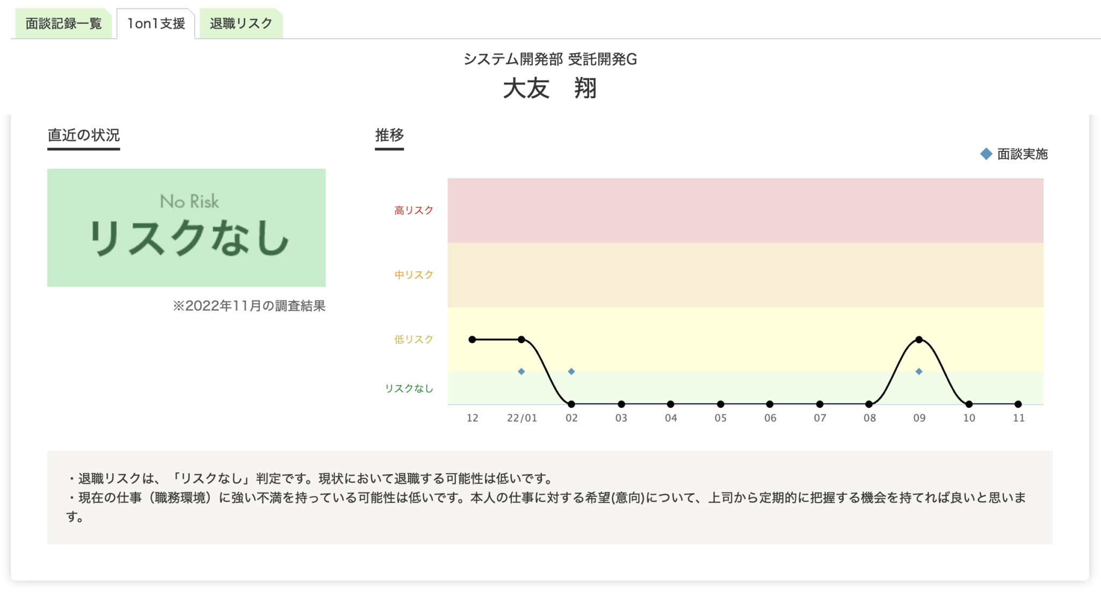Click the data point peak at month 09
The width and height of the screenshot is (1101, 592).
(x=918, y=339)
